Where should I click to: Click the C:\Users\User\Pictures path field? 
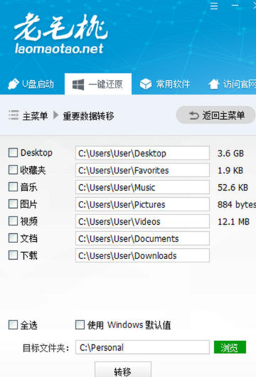point(142,204)
